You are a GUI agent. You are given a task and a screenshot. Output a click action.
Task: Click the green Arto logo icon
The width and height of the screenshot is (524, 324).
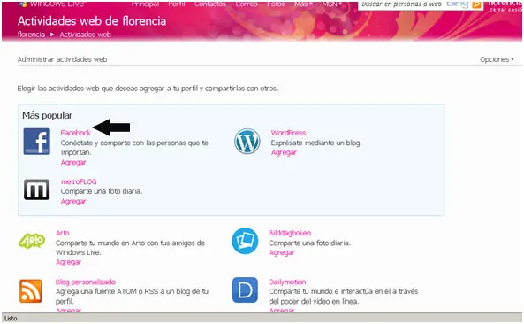(32, 241)
